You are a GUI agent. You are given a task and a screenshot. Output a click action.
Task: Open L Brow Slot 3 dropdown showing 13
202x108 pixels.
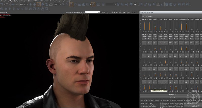coord(144,69)
